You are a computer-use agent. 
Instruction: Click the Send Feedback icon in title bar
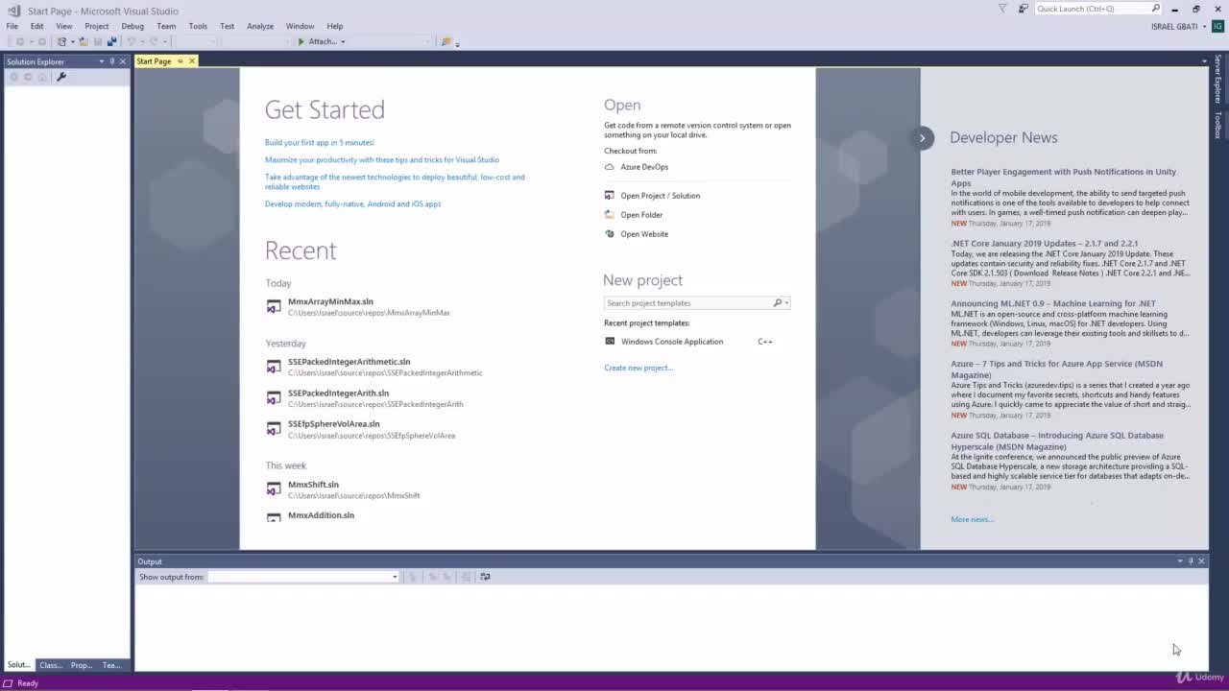(1023, 9)
